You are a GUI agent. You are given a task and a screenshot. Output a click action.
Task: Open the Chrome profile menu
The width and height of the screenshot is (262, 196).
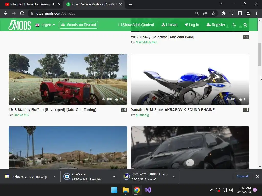(248, 13)
